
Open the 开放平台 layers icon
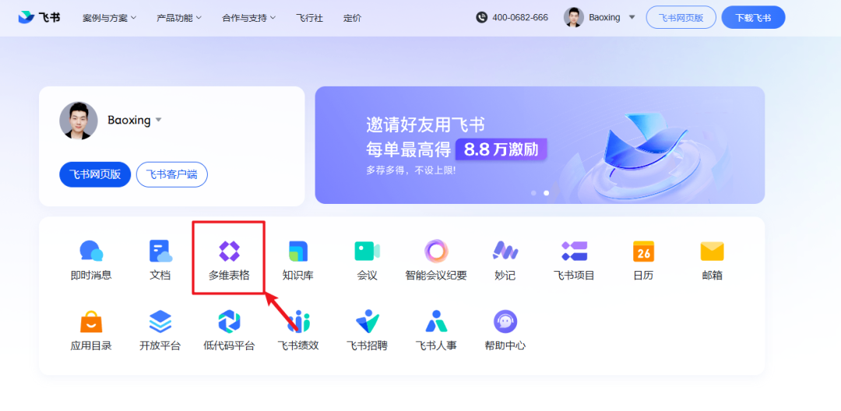tap(160, 321)
